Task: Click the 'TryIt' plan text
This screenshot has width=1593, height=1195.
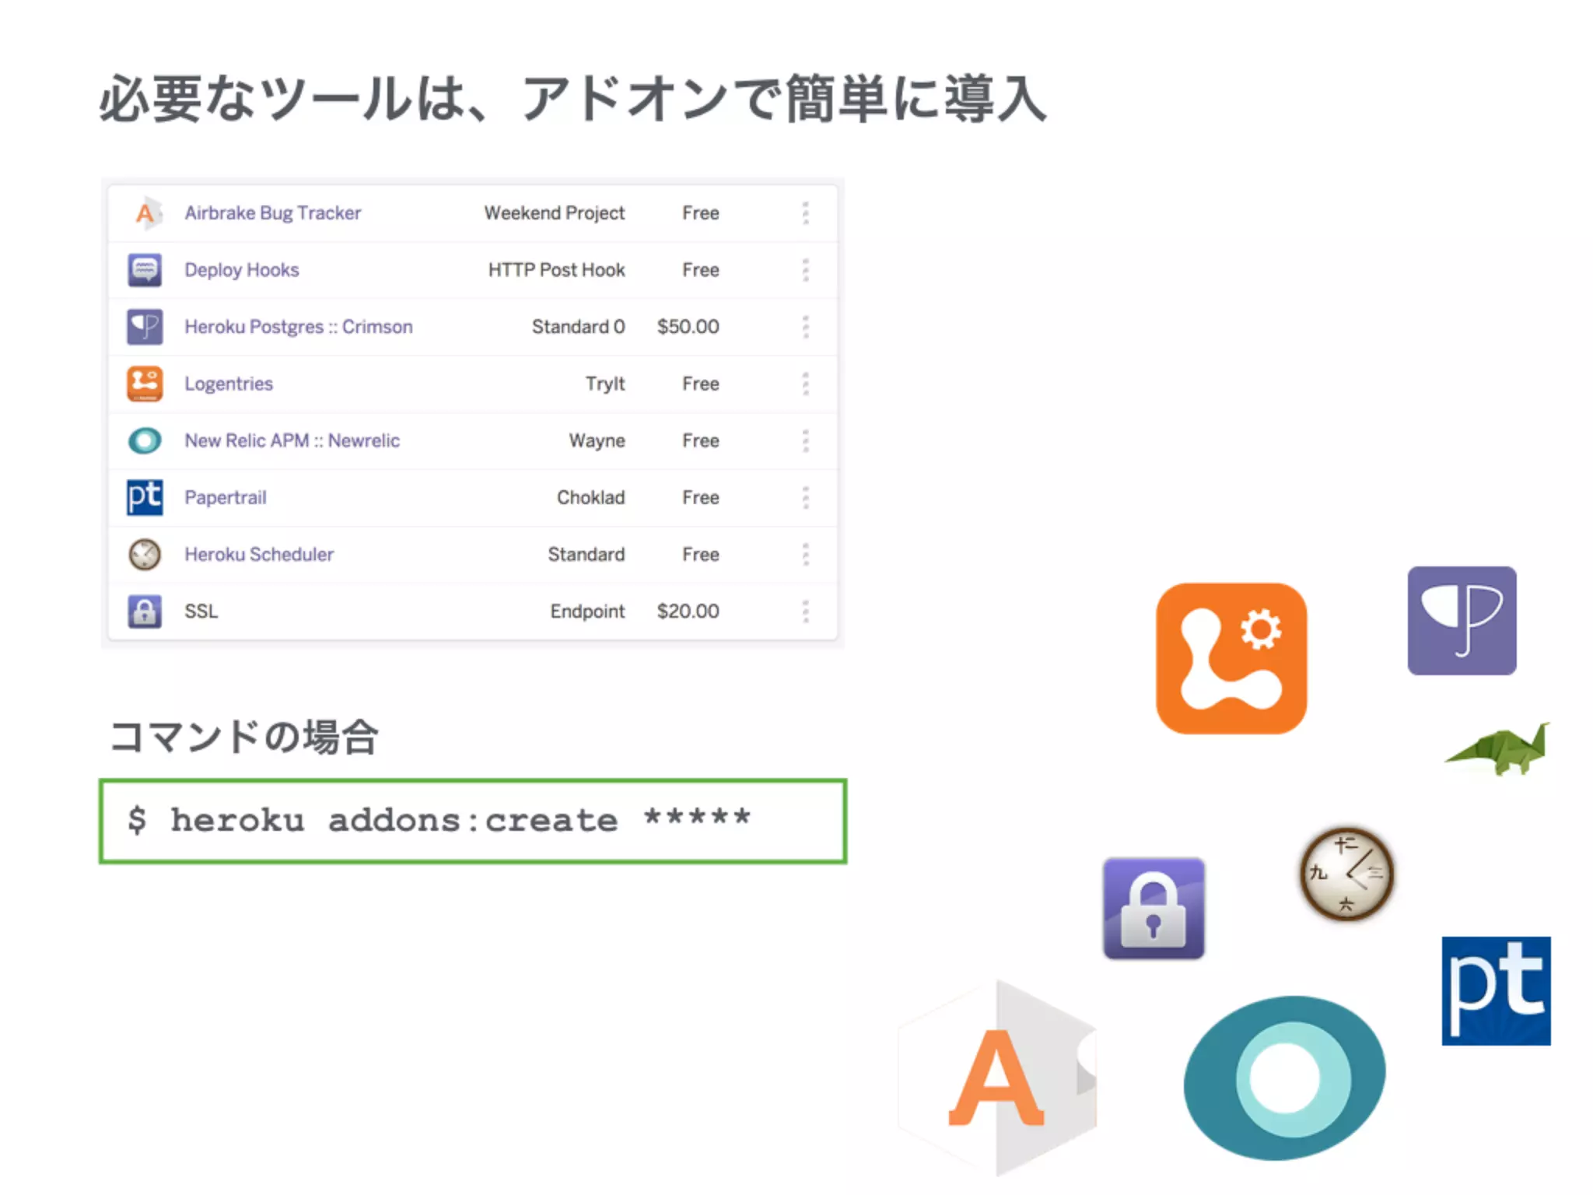Action: tap(605, 384)
